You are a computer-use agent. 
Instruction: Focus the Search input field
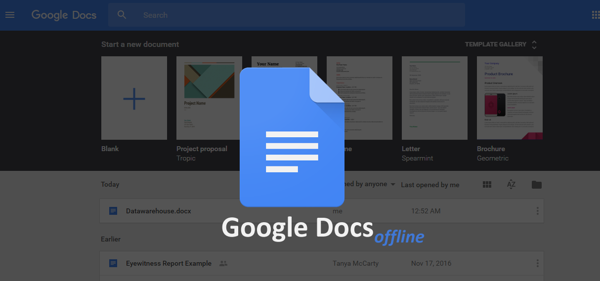(x=287, y=15)
